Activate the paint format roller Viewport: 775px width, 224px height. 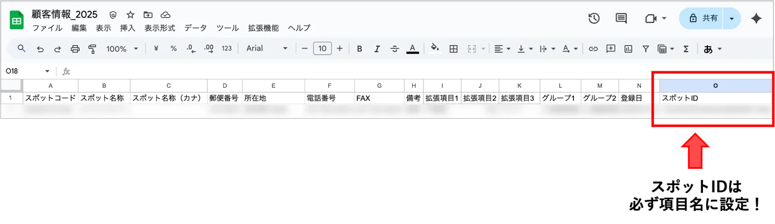pos(92,49)
